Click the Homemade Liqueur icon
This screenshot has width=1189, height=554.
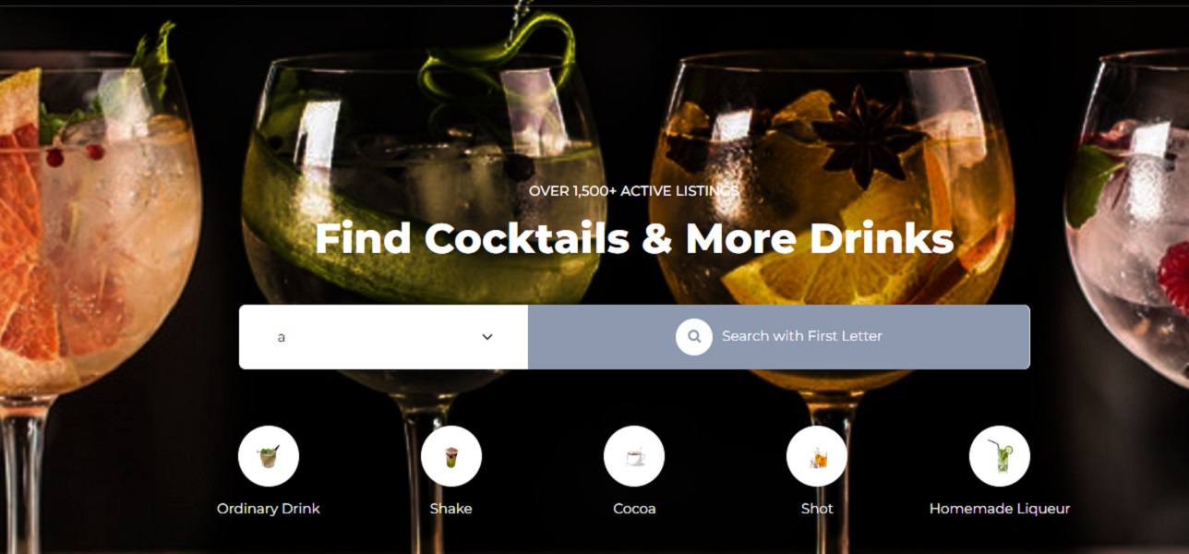999,456
